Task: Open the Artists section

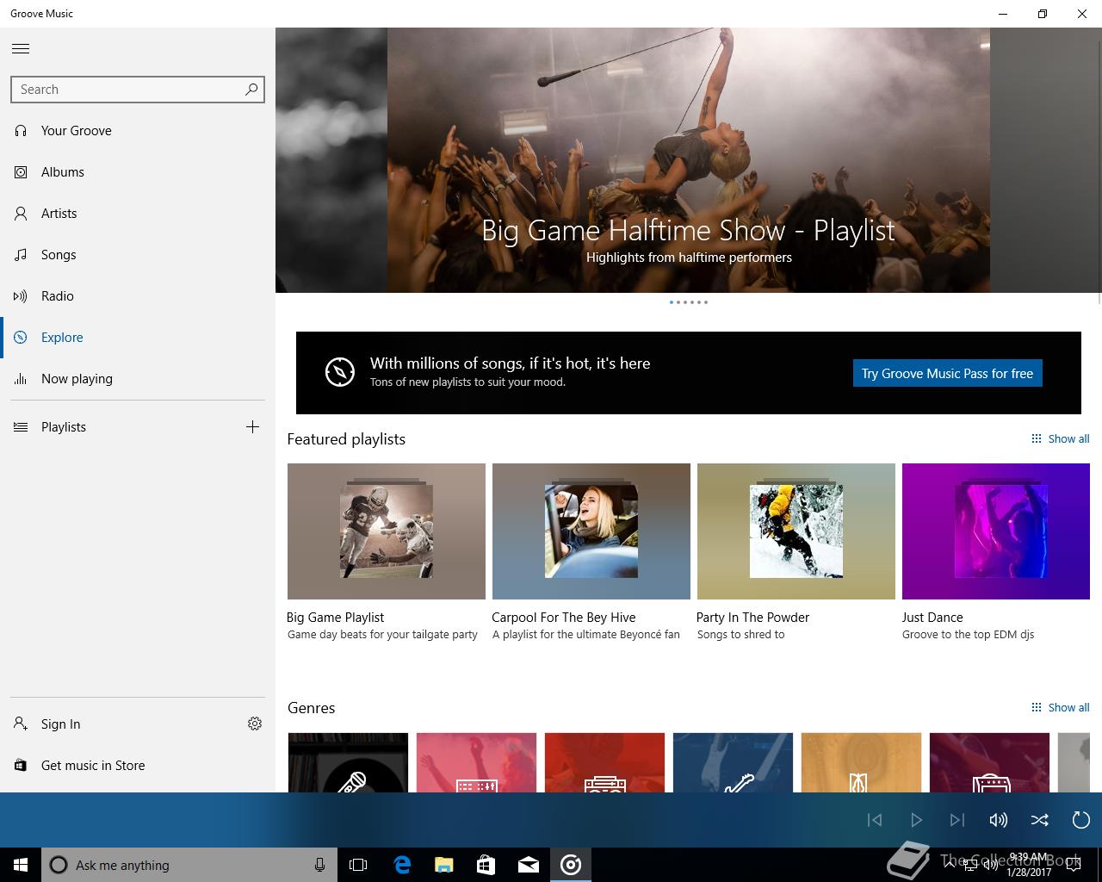Action: click(138, 214)
